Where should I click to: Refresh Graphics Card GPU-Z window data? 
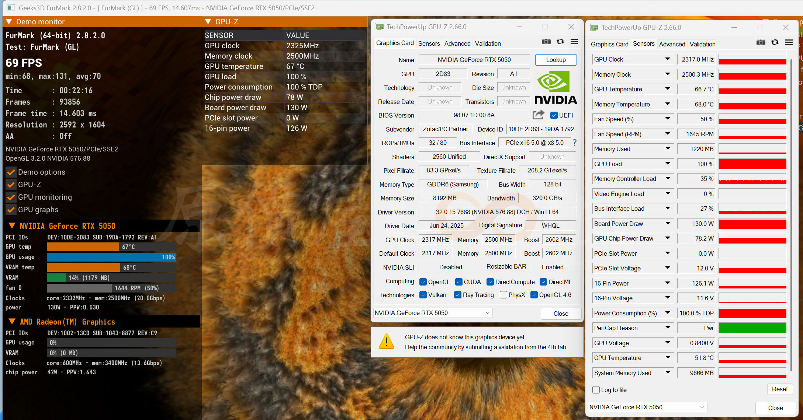[560, 42]
